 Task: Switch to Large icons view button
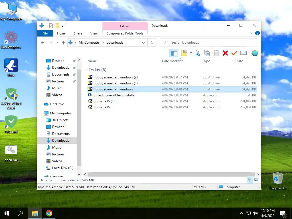[x=256, y=180]
